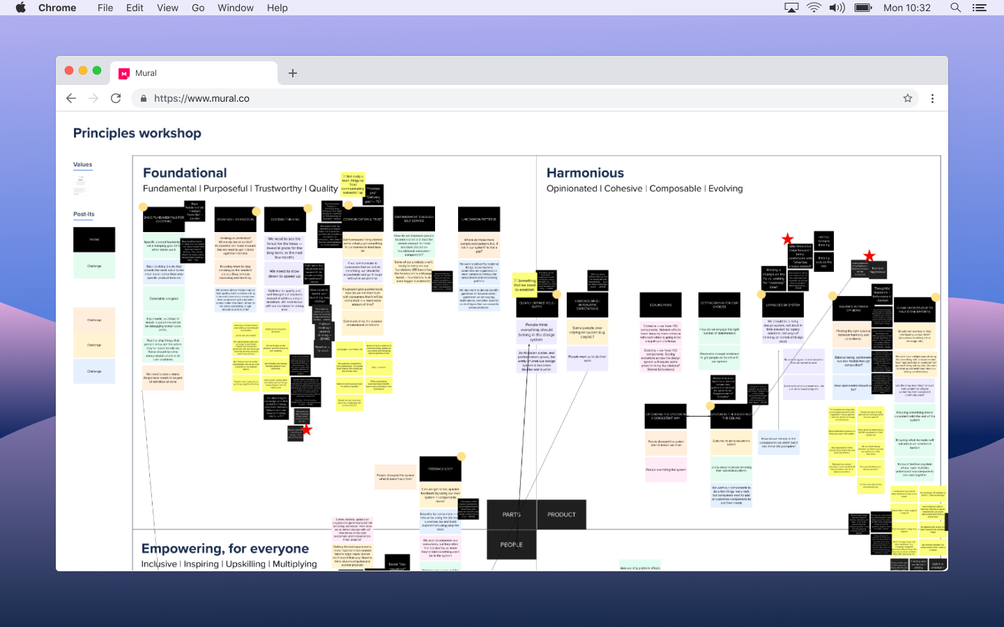1004x627 pixels.
Task: Click the Wi-Fi status icon
Action: click(x=814, y=8)
